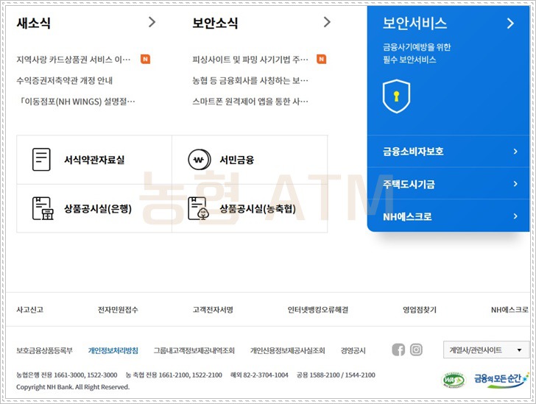Open 경영공시 footer link

(x=353, y=350)
